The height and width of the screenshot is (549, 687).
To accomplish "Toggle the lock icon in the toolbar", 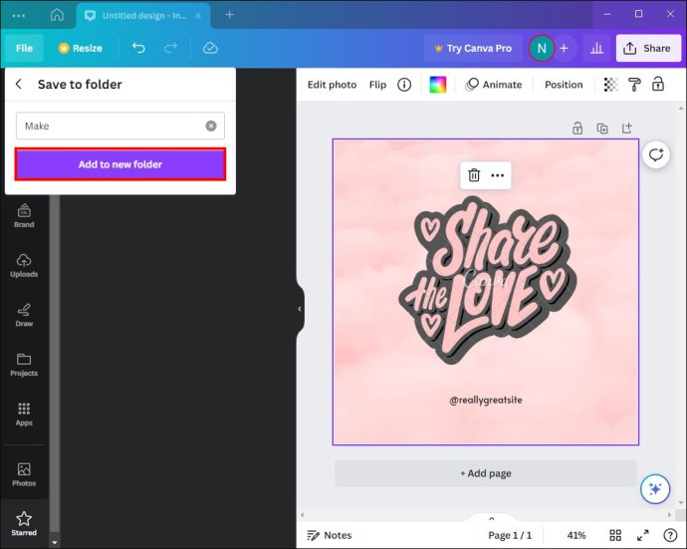I will tap(658, 84).
